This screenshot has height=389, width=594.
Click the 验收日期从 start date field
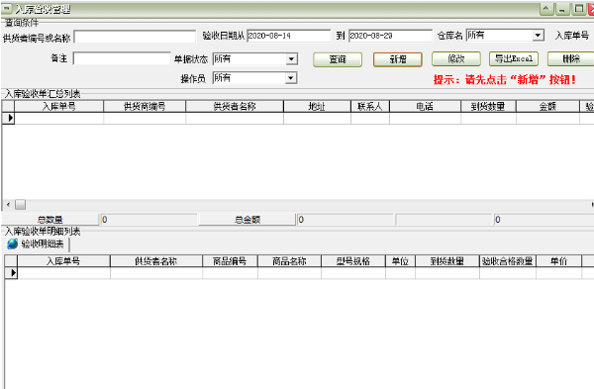point(289,36)
